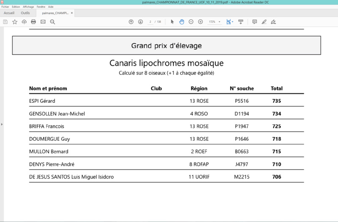
Task: Click the Grand prix d'élevage heading
Action: coord(166,45)
